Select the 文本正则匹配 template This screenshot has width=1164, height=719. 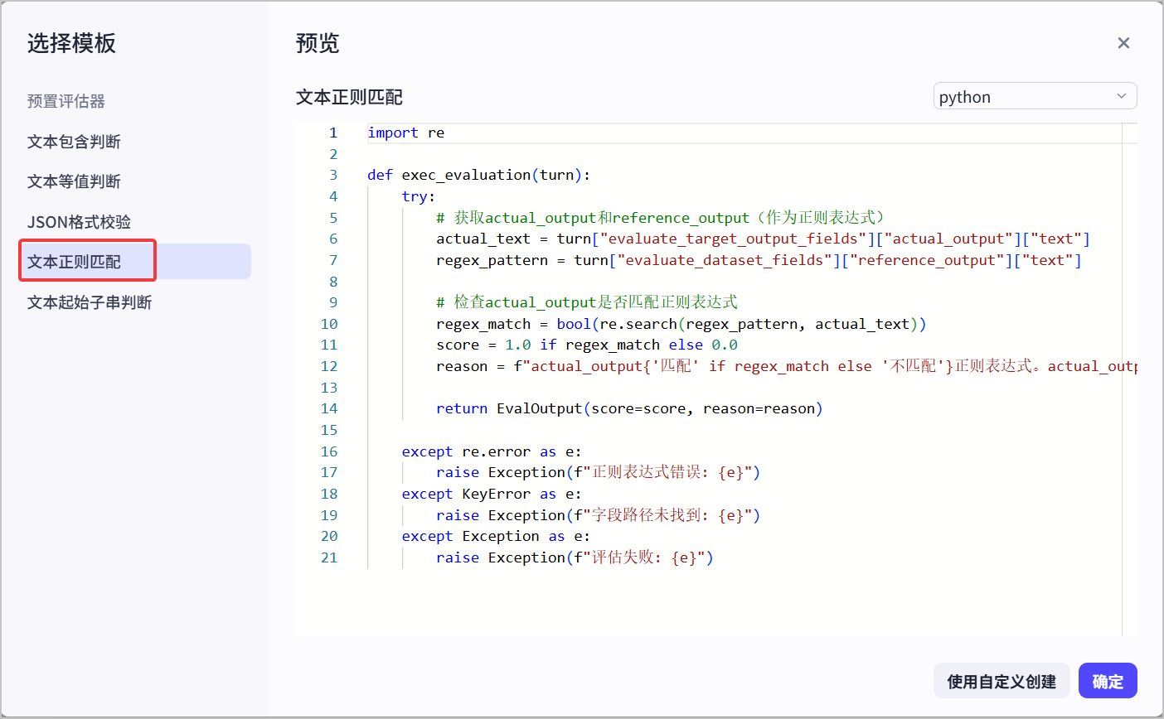135,262
